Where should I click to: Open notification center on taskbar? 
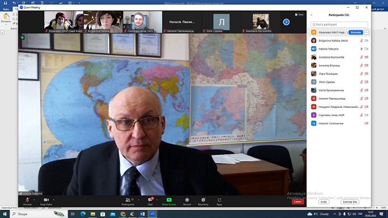point(381,214)
